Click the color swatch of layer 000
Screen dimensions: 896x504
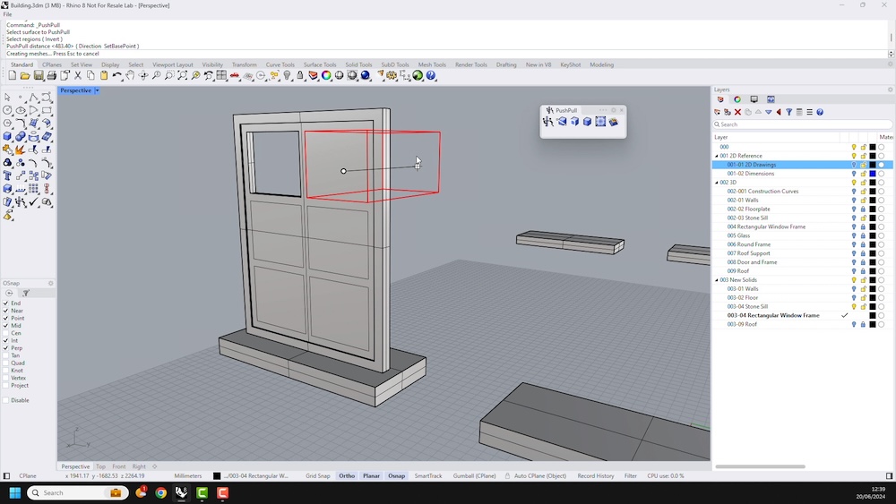(873, 148)
